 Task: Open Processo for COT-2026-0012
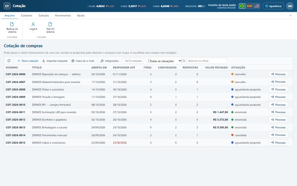pyautogui.click(x=278, y=119)
